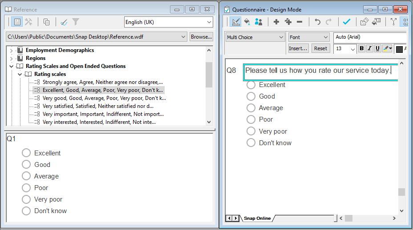Click the Reset button
This screenshot has height=230, width=413.
click(320, 48)
